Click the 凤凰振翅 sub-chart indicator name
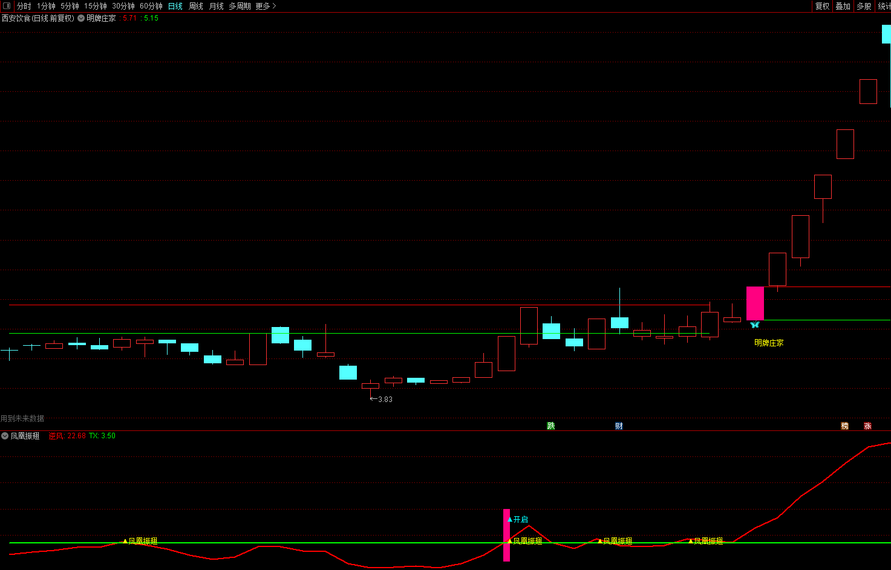Screen dimensions: 891x570 25,436
